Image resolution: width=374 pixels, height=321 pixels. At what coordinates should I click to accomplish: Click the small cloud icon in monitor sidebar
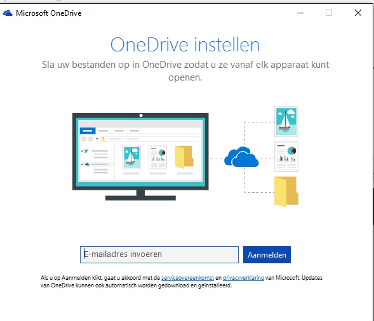coord(87,164)
